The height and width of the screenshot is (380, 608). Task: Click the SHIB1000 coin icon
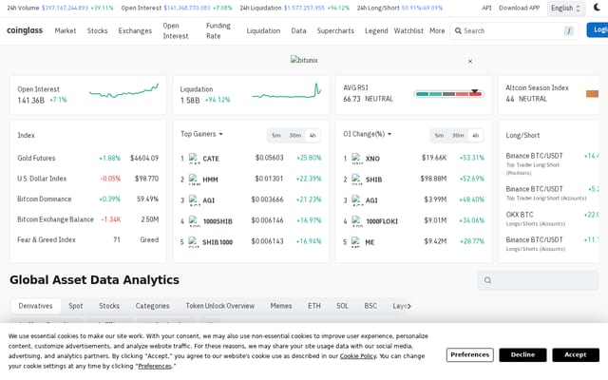click(x=194, y=242)
